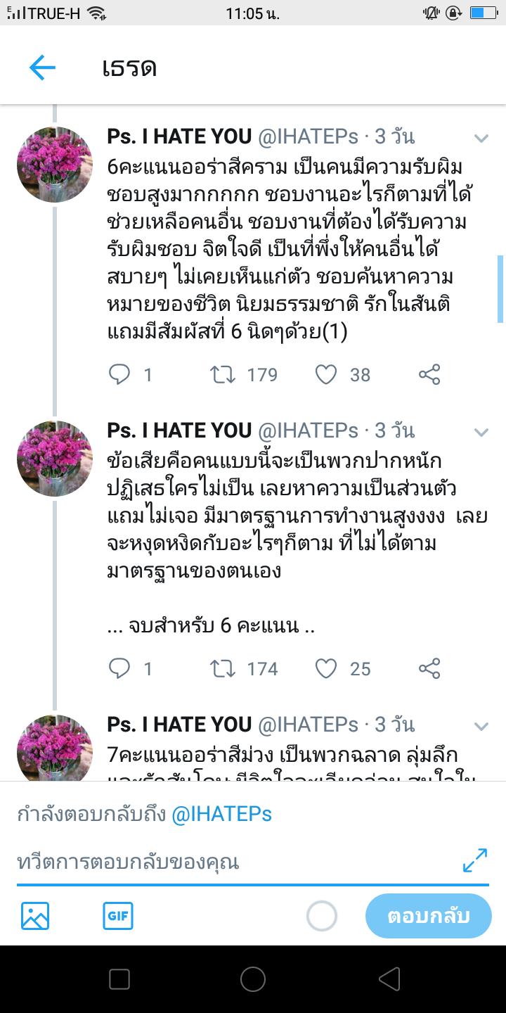
Task: Add a GIF to the reply
Action: (118, 916)
